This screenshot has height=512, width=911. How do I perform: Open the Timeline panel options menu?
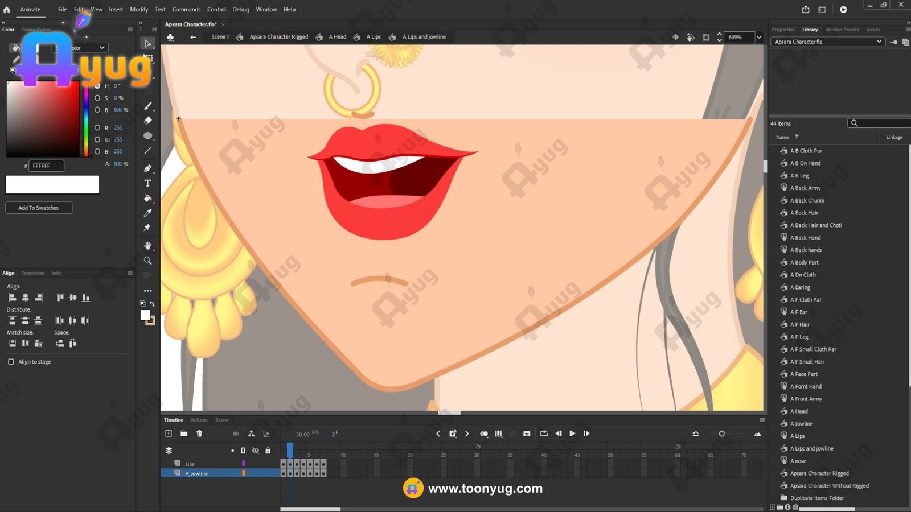[x=762, y=420]
